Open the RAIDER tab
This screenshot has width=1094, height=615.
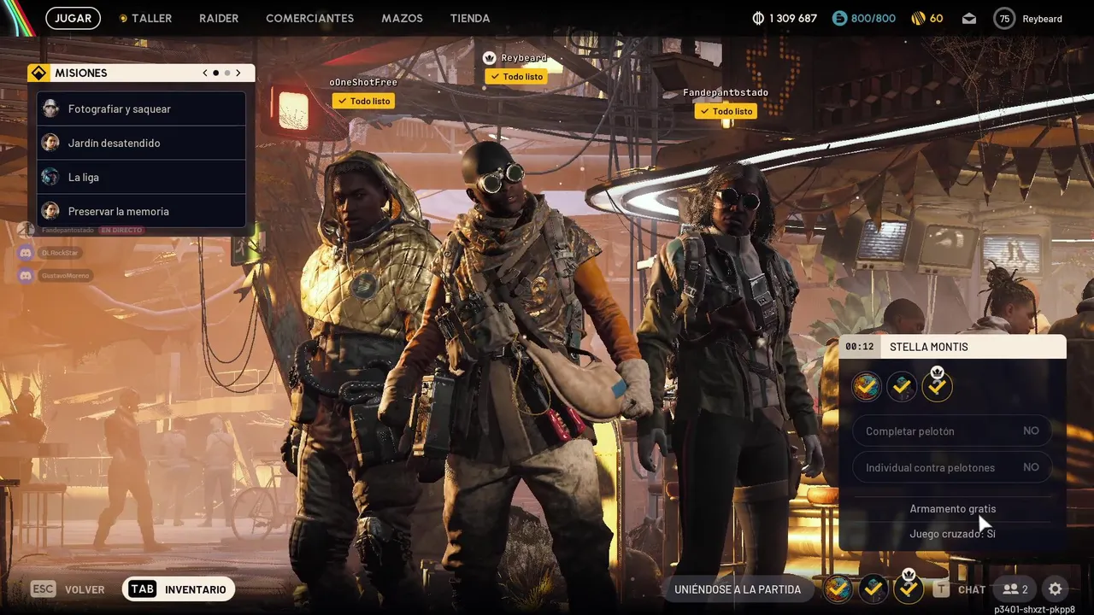click(x=219, y=18)
